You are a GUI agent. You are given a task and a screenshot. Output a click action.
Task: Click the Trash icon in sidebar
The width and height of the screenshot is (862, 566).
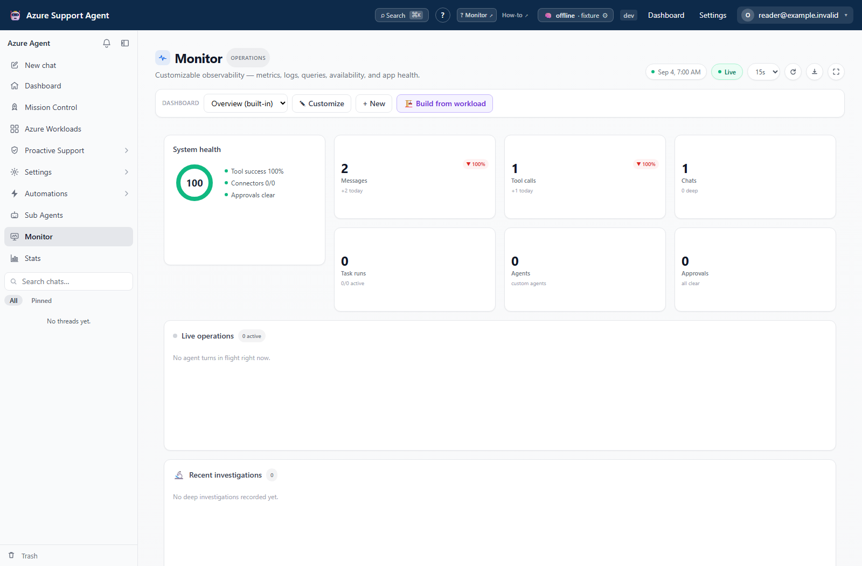11,555
